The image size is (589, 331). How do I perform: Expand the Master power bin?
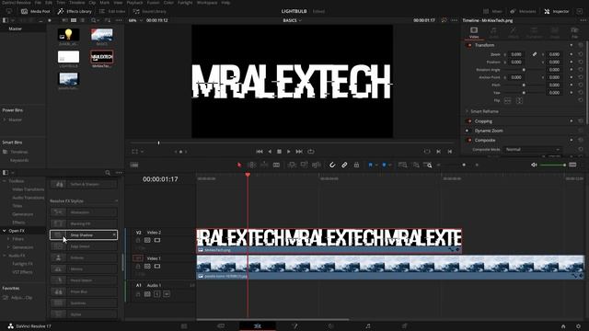(x=5, y=120)
